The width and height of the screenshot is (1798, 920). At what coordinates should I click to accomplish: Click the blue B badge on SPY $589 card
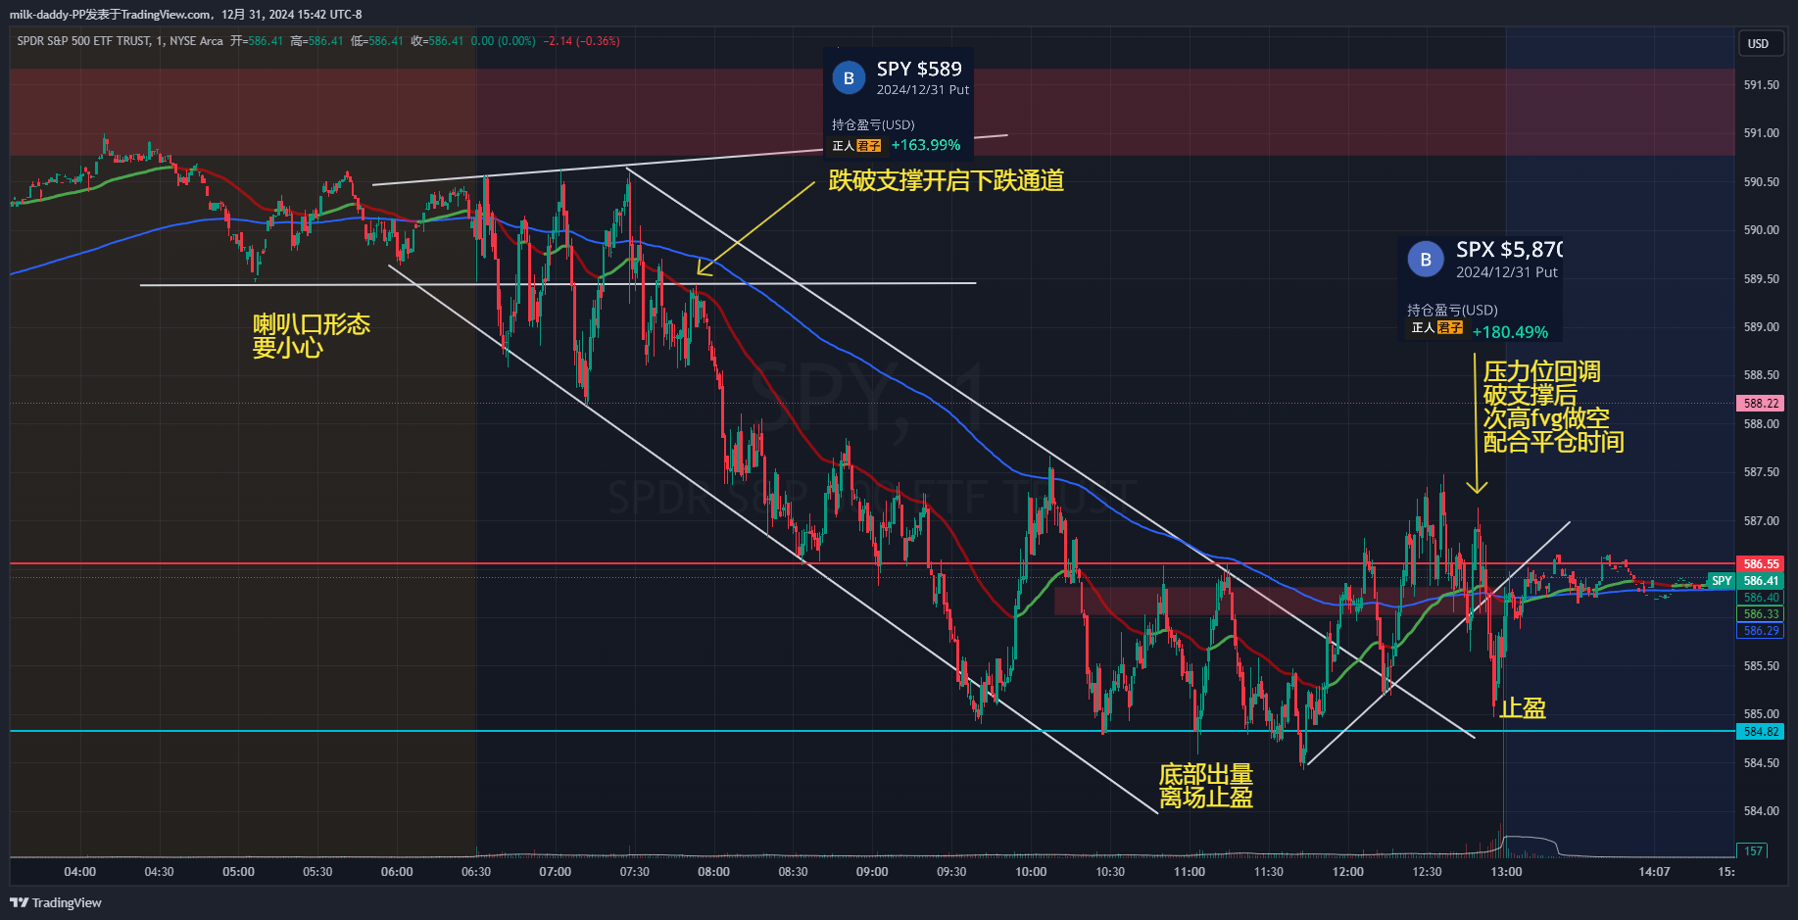(x=847, y=77)
